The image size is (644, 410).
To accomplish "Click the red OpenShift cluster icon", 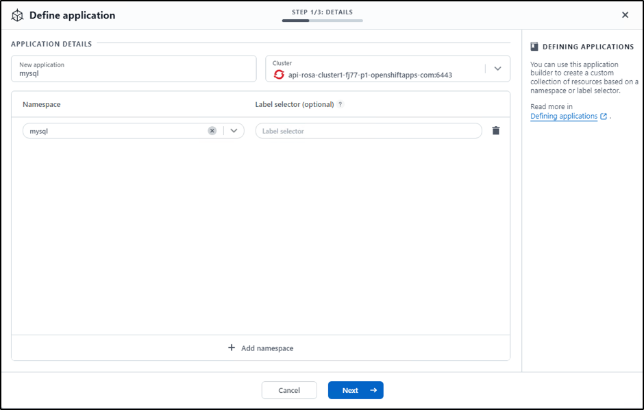I will 279,75.
